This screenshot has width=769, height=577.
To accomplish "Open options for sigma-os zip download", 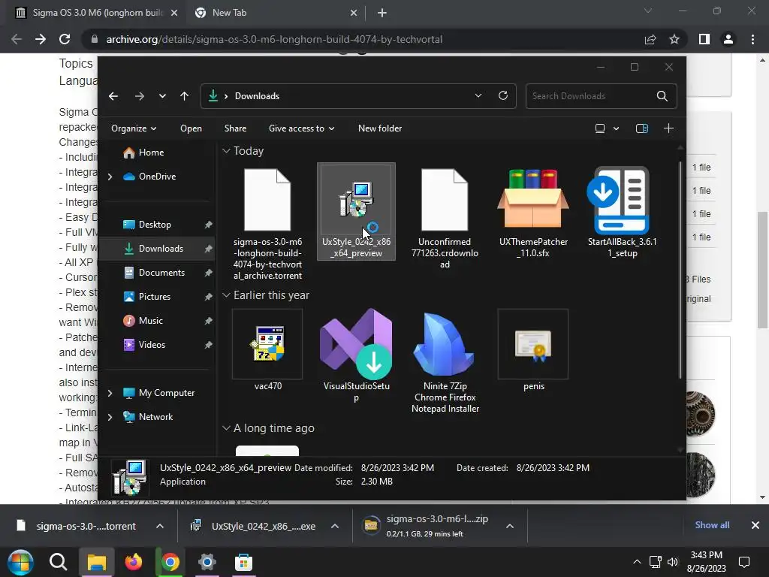I will pos(510,526).
